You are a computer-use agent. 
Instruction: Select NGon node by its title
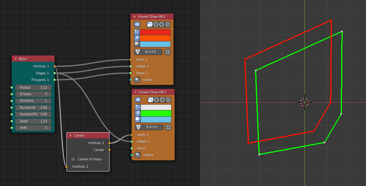point(23,59)
